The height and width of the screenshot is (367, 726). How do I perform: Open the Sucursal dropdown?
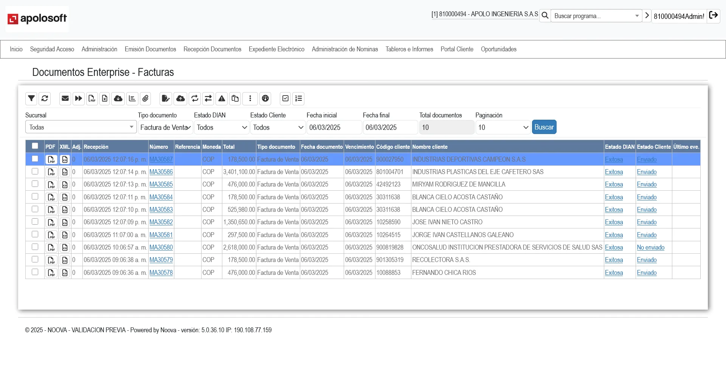tap(81, 127)
